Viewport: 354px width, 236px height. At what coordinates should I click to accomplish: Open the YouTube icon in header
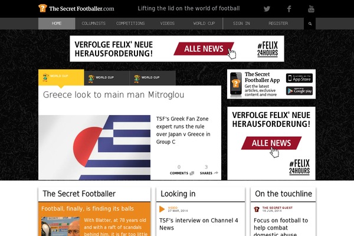311,9
